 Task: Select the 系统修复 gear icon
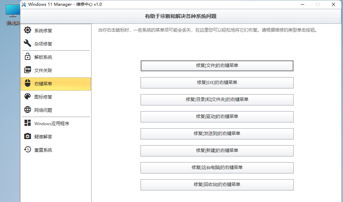(28, 30)
